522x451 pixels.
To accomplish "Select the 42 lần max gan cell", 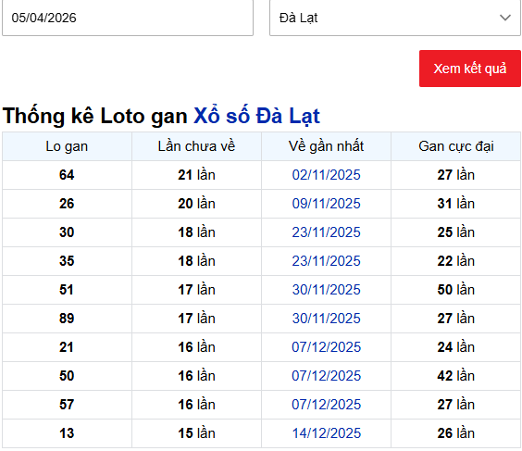I will pyautogui.click(x=456, y=376).
